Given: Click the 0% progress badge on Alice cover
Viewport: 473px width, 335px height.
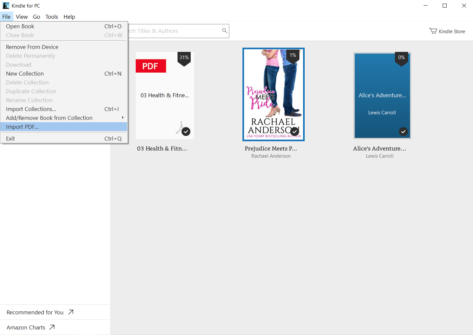Looking at the screenshot, I should point(401,58).
